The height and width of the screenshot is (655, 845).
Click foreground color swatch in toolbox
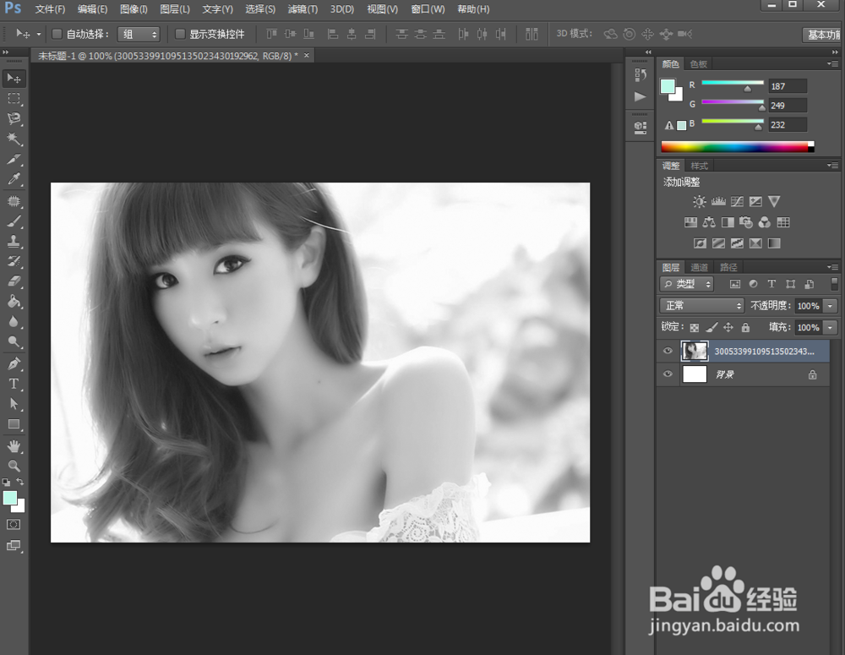(x=9, y=498)
